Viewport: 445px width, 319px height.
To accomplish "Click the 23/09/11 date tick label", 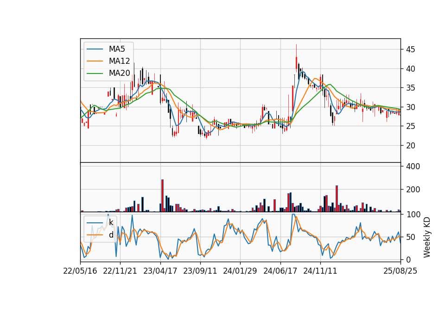I will [x=200, y=271].
